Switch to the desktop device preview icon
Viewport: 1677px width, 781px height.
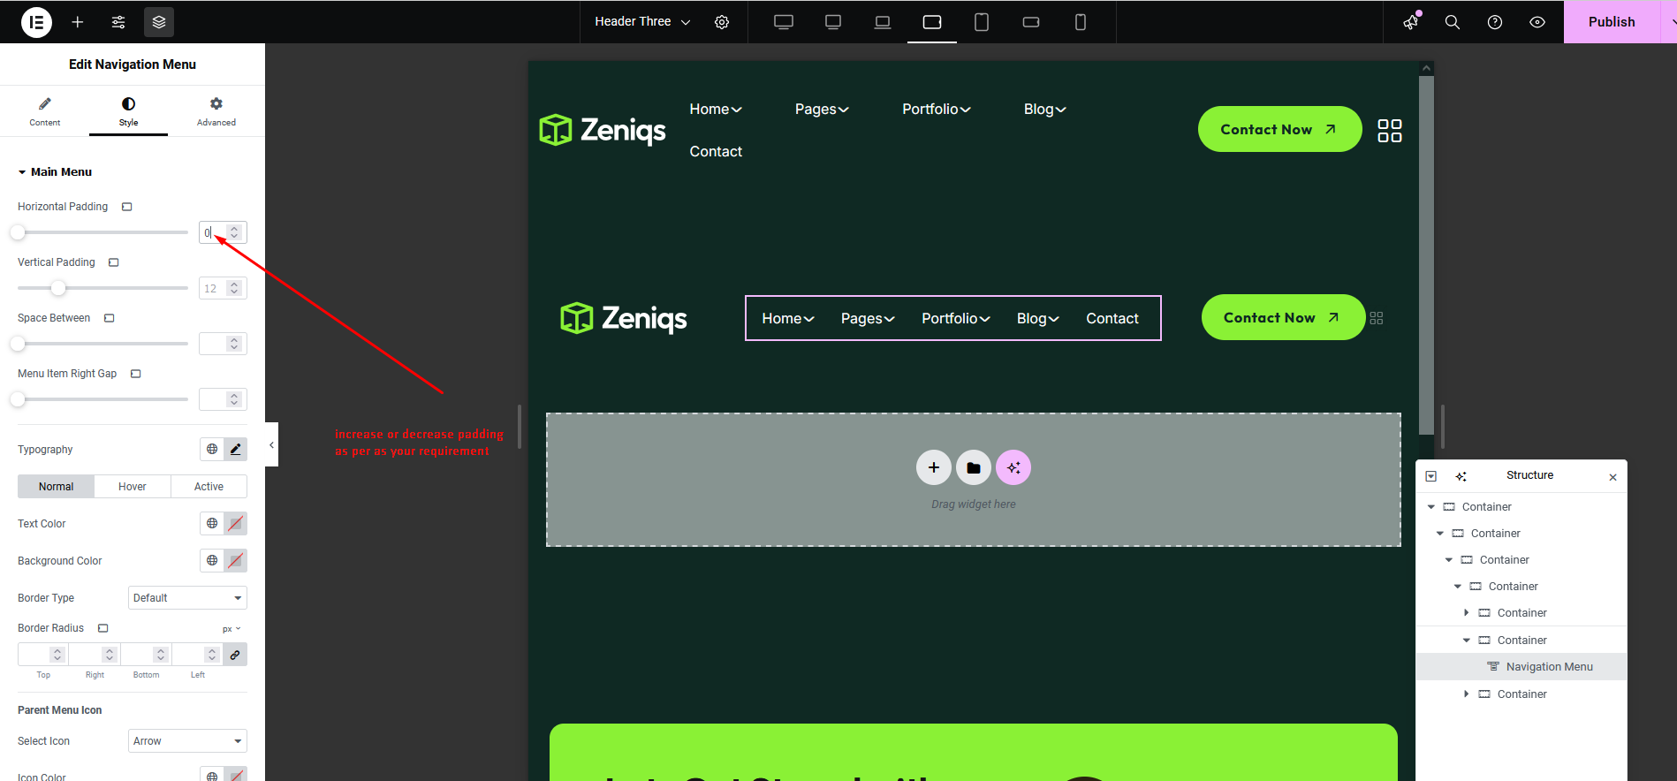pyautogui.click(x=784, y=22)
